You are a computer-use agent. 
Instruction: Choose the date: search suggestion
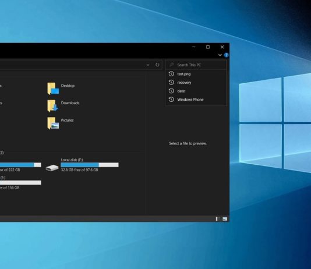pyautogui.click(x=196, y=91)
